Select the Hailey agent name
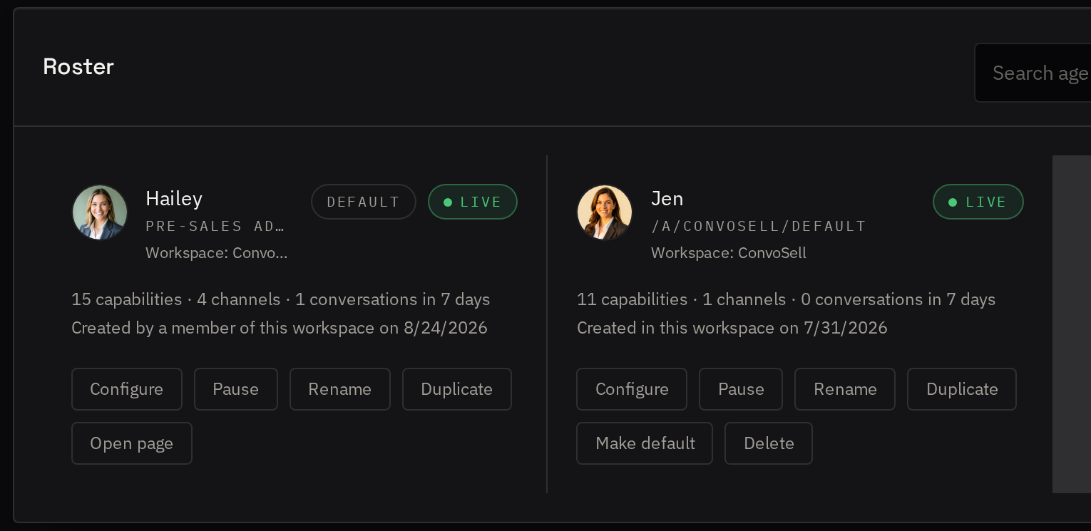Viewport: 1091px width, 531px height. point(174,198)
